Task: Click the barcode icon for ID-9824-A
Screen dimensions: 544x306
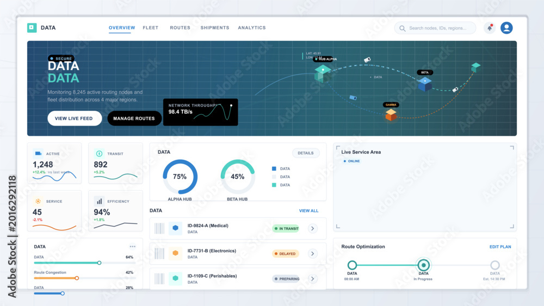Action: pyautogui.click(x=159, y=228)
